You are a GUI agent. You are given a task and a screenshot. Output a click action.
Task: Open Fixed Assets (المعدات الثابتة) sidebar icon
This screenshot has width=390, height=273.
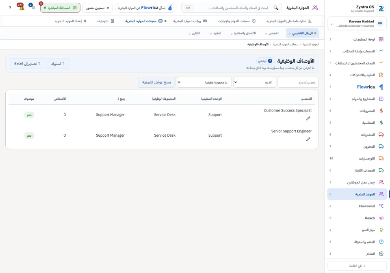point(381,170)
